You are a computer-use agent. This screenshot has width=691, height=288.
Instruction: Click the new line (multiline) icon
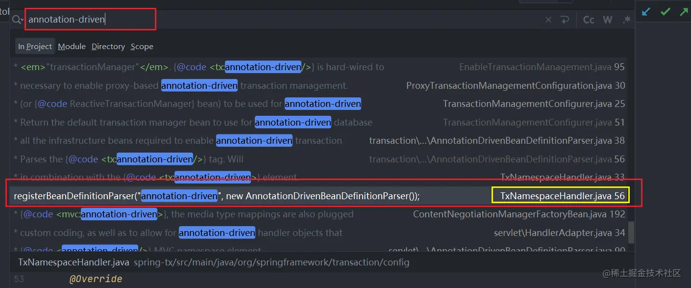point(565,20)
